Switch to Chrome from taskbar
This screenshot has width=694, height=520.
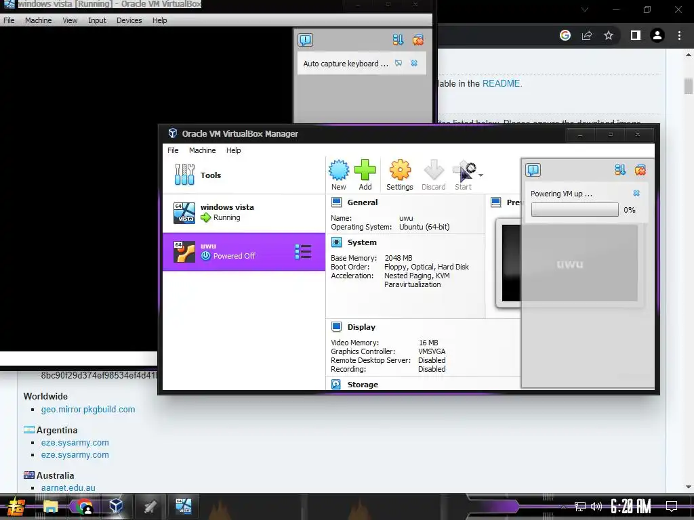click(84, 506)
